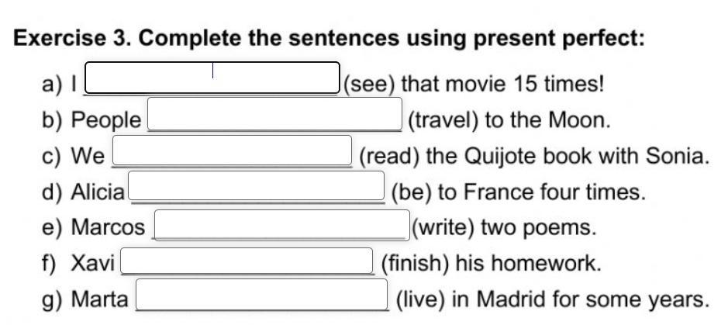Click the answer box for sentence a (see)

pyautogui.click(x=212, y=78)
